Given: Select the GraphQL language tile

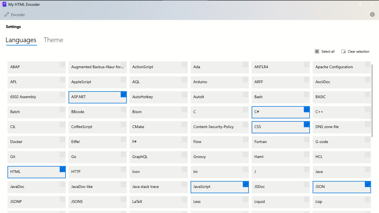Looking at the screenshot, I should coord(158,157).
